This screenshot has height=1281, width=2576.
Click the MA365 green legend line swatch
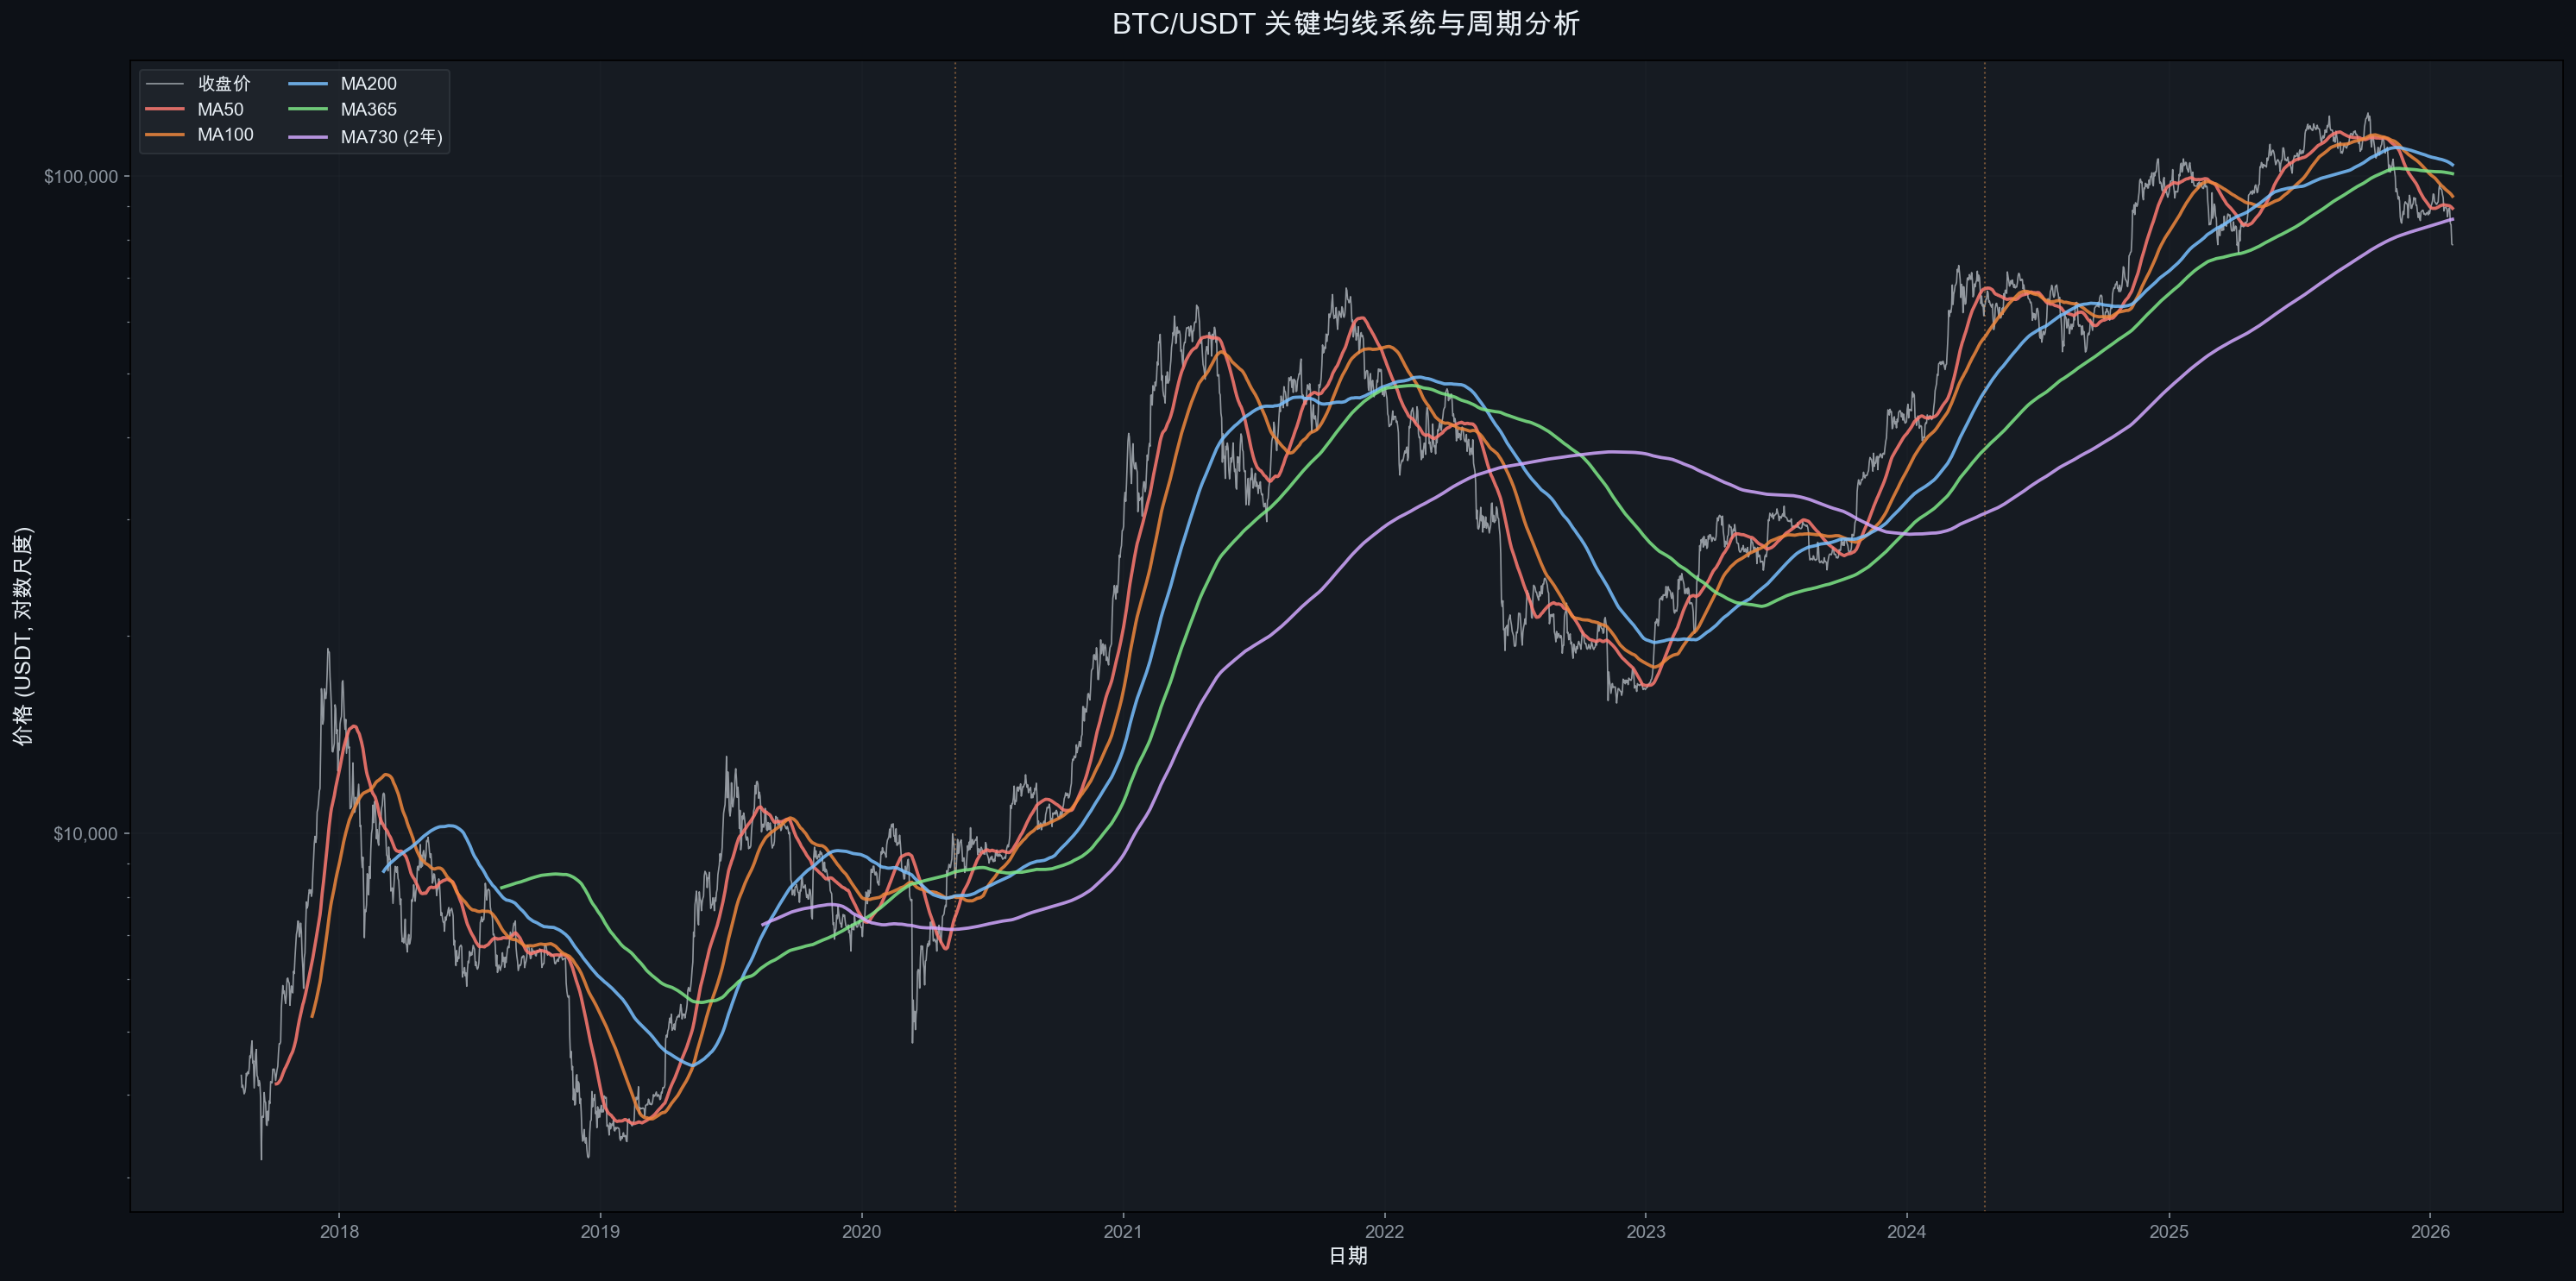[x=308, y=109]
